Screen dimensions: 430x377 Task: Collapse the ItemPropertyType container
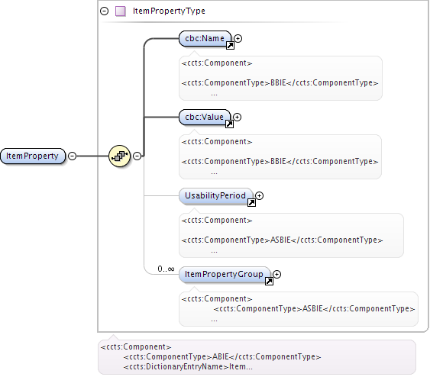point(104,11)
